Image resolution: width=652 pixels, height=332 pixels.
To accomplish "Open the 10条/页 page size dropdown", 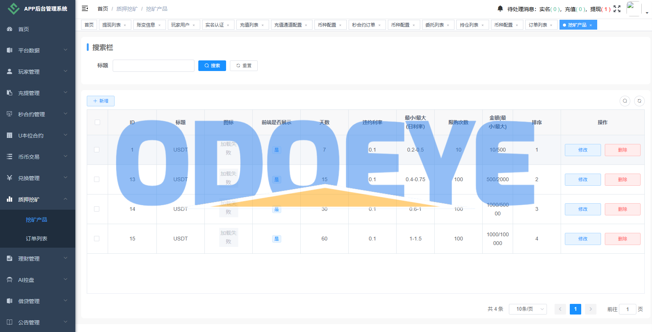I will (528, 309).
